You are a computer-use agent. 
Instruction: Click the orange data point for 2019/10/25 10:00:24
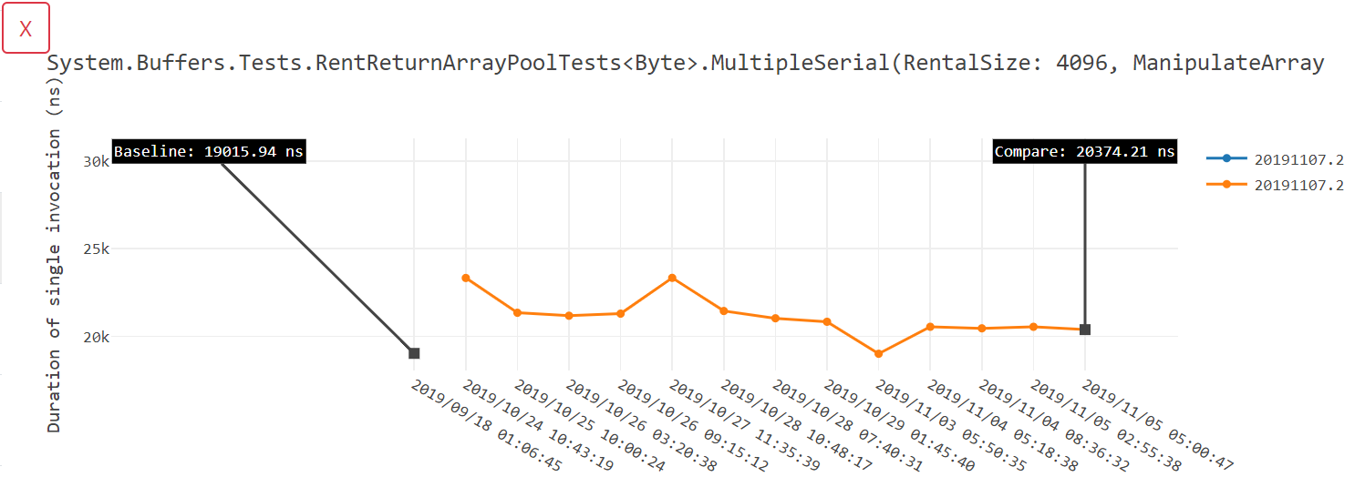click(x=517, y=312)
